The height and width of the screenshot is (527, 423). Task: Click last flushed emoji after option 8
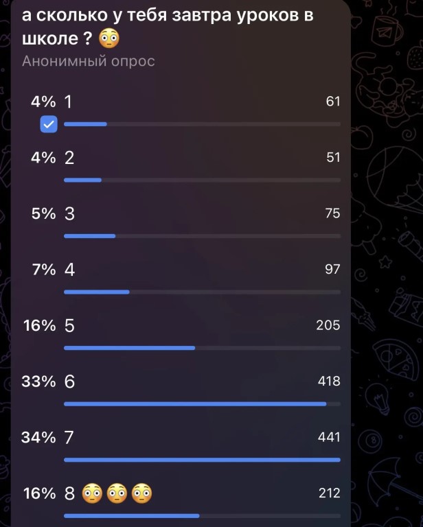141,493
